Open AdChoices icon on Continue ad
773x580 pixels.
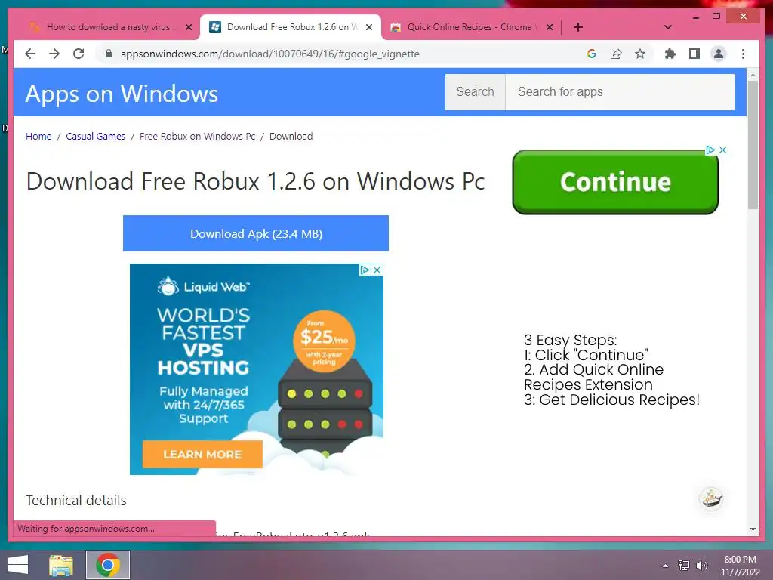point(710,150)
